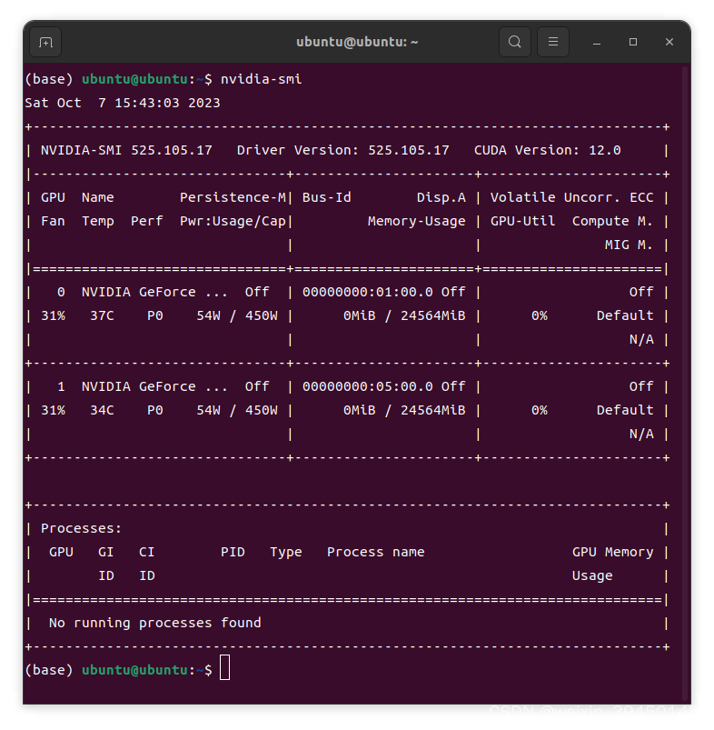Click the 34C temperature value
This screenshot has height=730, width=714.
102,411
